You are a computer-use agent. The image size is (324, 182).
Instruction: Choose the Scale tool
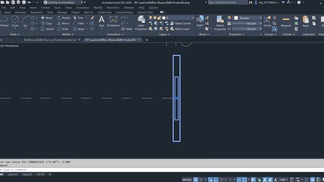click(63, 29)
